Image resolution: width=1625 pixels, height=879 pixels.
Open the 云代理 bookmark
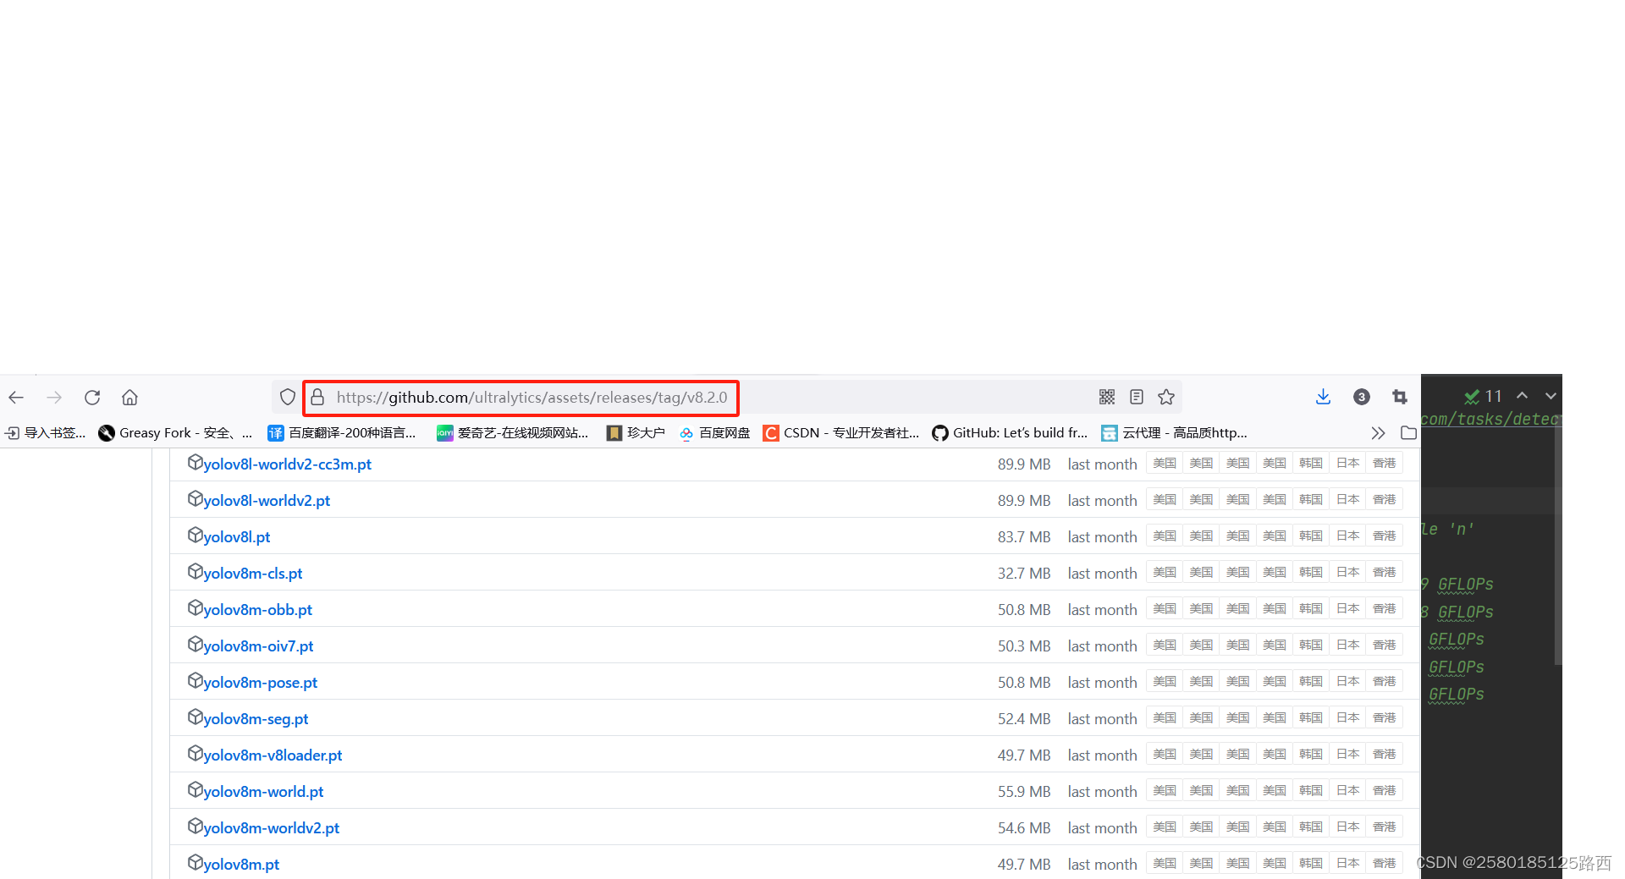click(x=1175, y=433)
